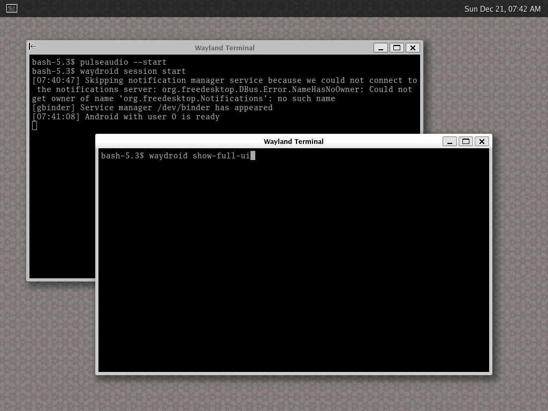
Task: Click the empty black area of the front terminal
Action: 293,268
